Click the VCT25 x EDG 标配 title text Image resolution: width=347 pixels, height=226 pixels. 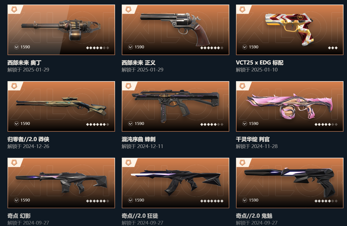click(x=260, y=63)
